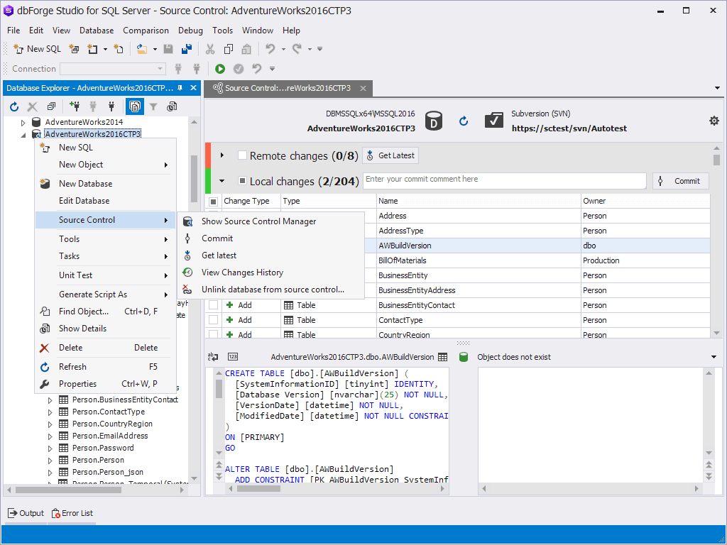Click the Get Latest button

click(x=390, y=155)
